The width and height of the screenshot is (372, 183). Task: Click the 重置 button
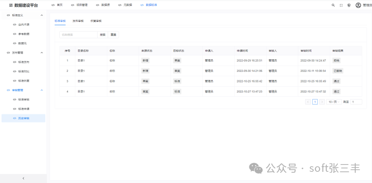tap(114, 35)
